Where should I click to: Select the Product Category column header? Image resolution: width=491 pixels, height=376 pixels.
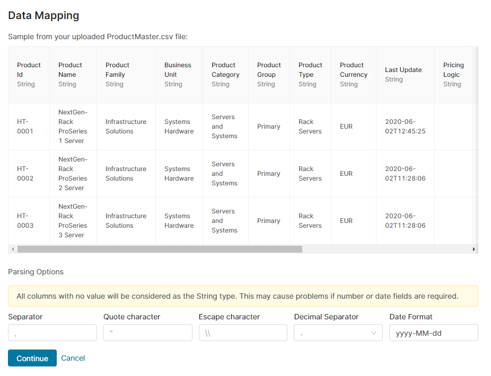(x=225, y=75)
